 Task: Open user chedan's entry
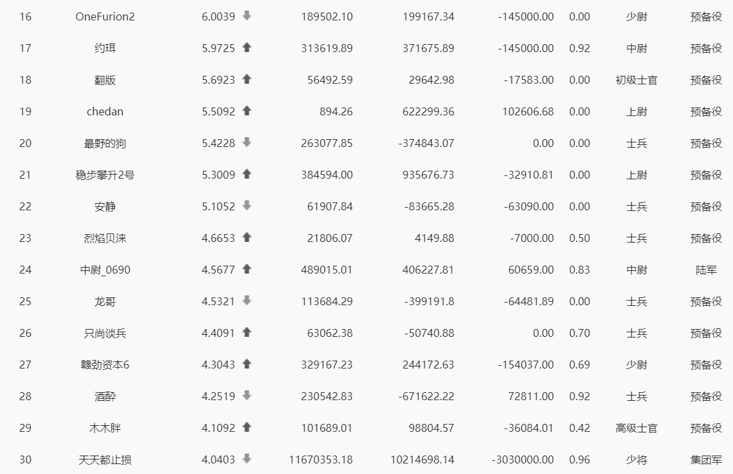pos(105,111)
